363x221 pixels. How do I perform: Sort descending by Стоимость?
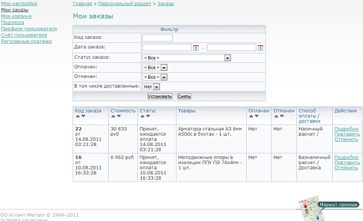119,116
